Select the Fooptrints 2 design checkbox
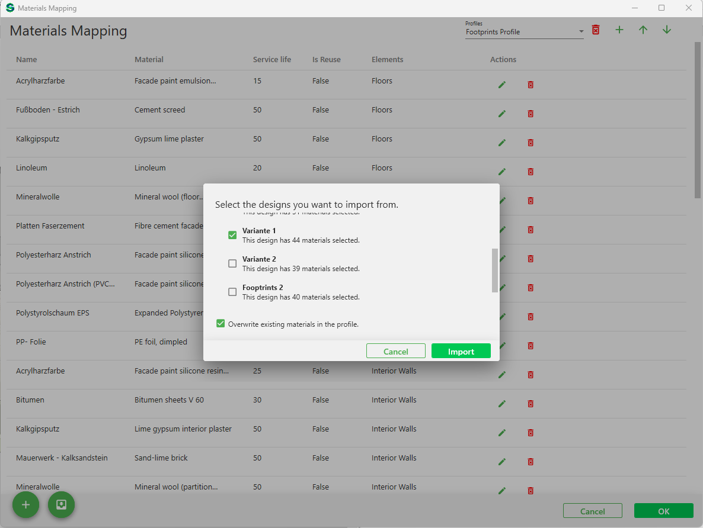This screenshot has width=703, height=528. 232,292
